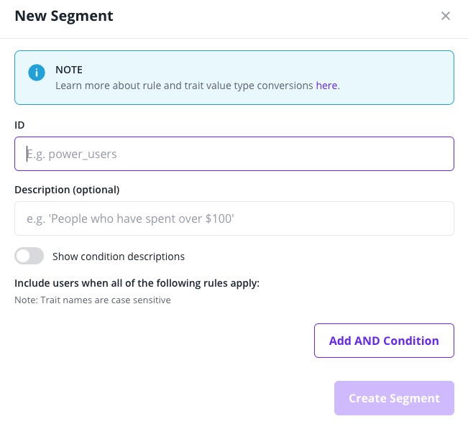Viewport: 468px width, 434px height.
Task: Click the ID field label
Action: tap(19, 125)
